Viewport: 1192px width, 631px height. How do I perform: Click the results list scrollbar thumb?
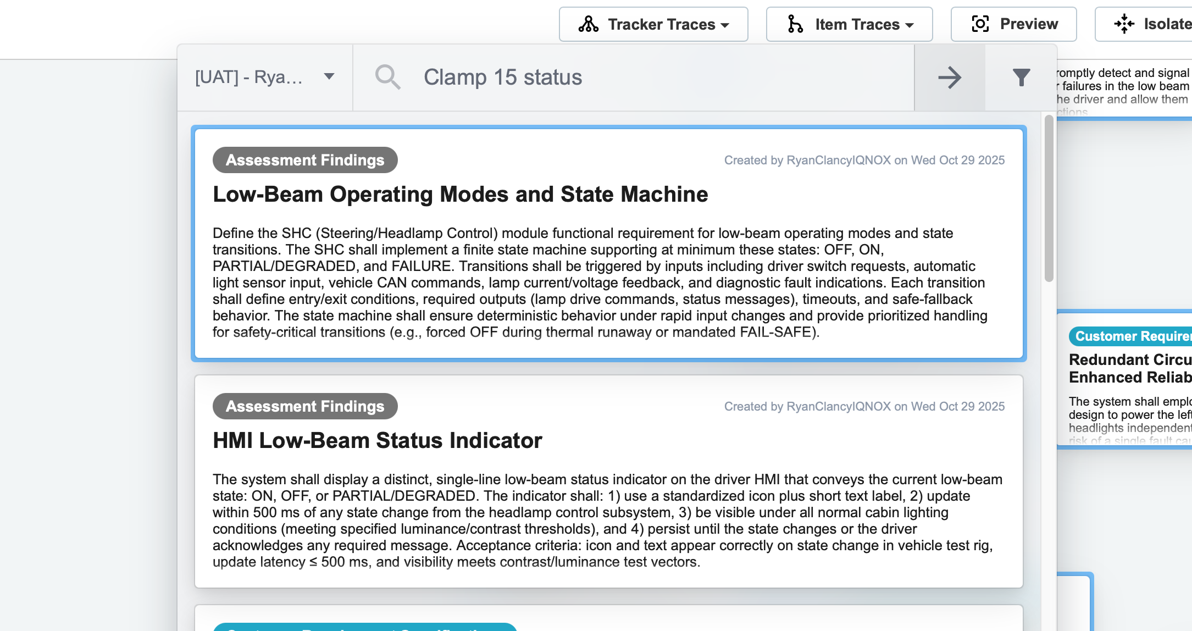click(x=1049, y=198)
